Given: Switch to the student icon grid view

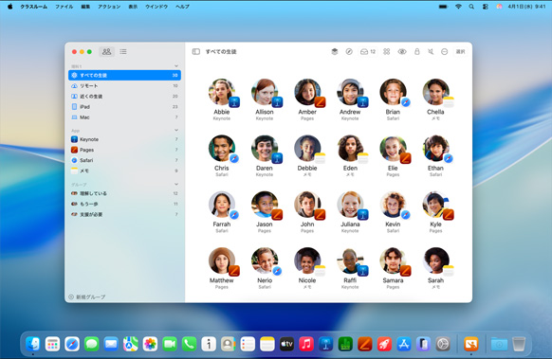Looking at the screenshot, I should pos(106,52).
